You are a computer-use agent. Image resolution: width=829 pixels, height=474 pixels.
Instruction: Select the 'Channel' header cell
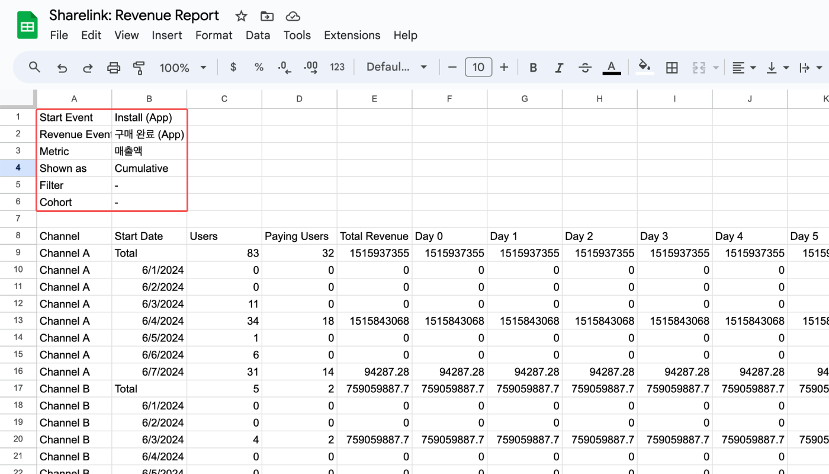pos(74,236)
